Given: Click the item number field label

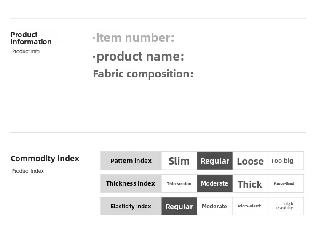Looking at the screenshot, I should 134,37.
